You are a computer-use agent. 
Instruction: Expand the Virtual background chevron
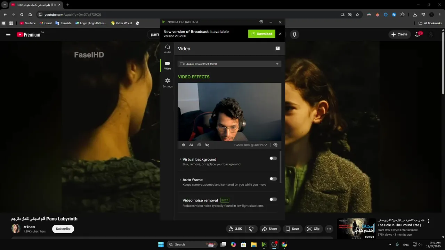pyautogui.click(x=180, y=159)
